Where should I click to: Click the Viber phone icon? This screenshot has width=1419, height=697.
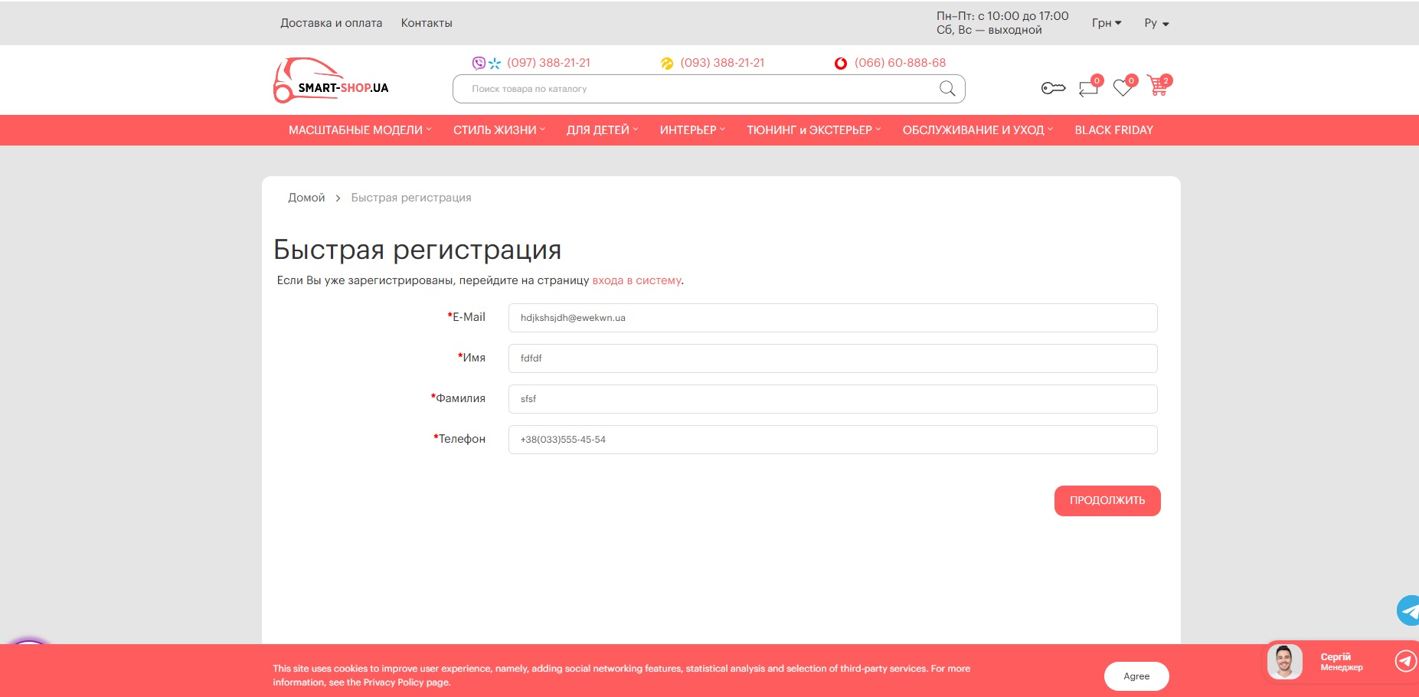coord(479,63)
